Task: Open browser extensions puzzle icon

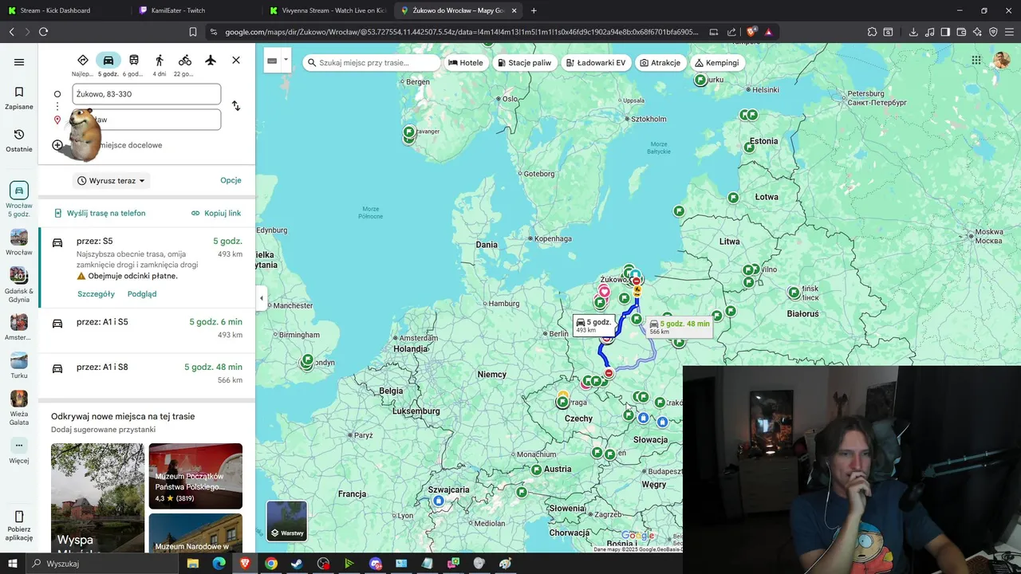Action: coord(873,32)
